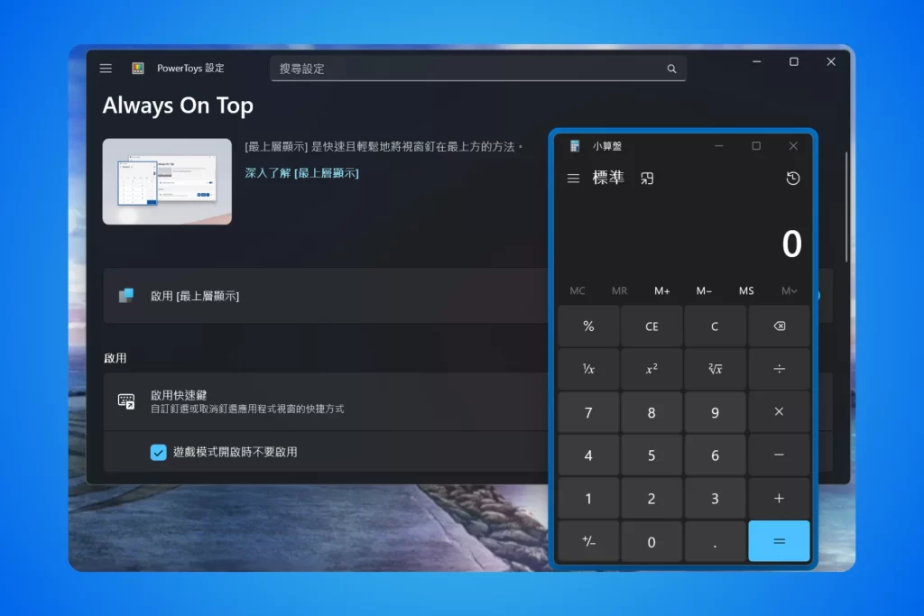
Task: Toggle the square root key on the calculator
Action: coord(715,369)
